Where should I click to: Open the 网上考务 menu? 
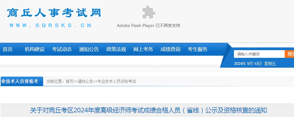pos(143,49)
